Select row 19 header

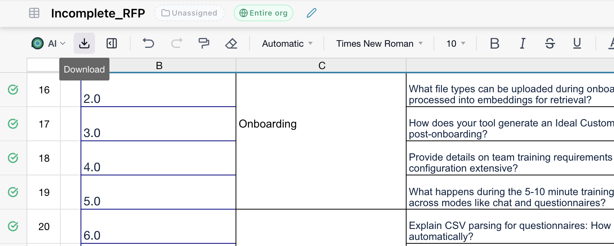44,192
